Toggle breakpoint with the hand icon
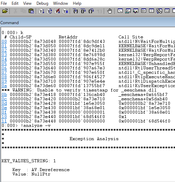Screen dimensions: 175x182 (x=109, y=11)
